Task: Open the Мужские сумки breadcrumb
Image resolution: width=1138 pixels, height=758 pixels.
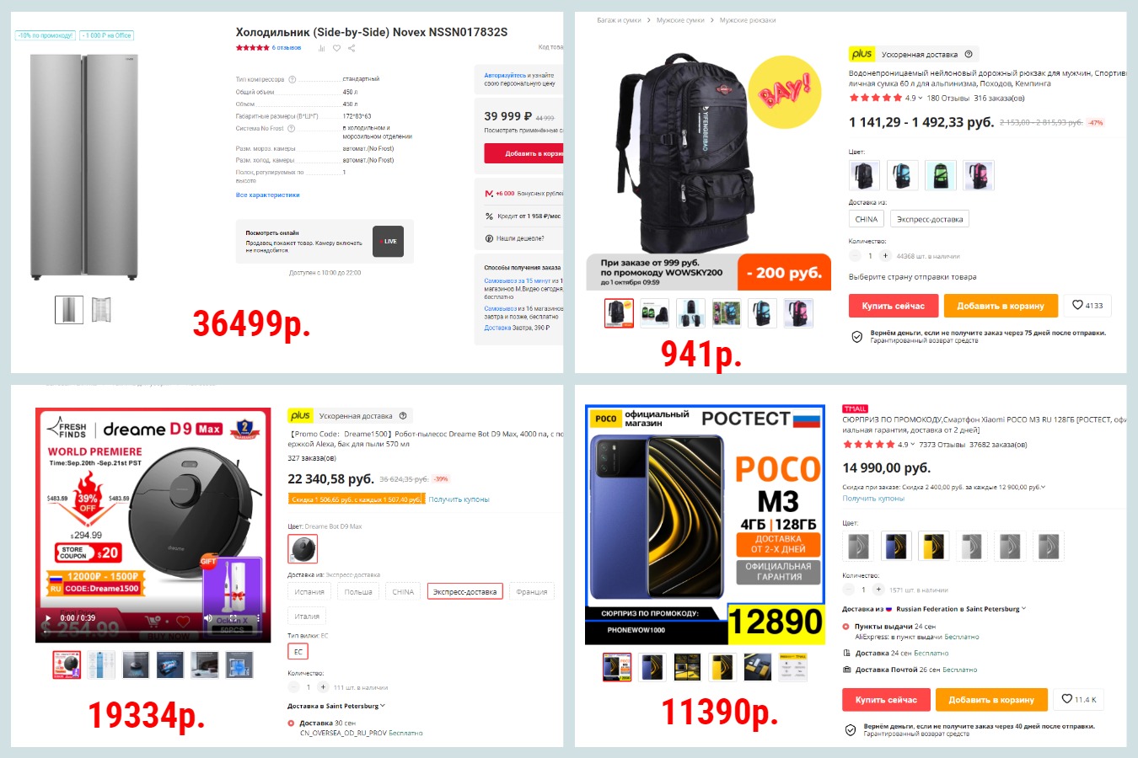Action: tap(680, 20)
